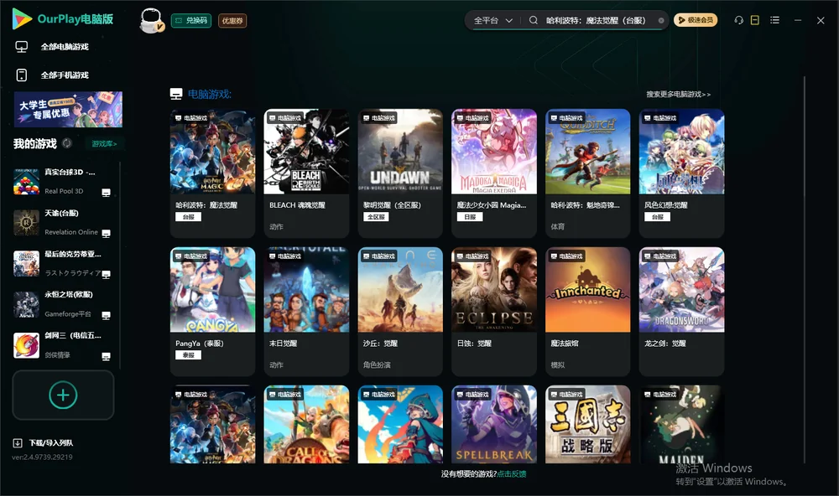The width and height of the screenshot is (839, 496).
Task: Click the OurPlay logo icon
Action: coord(22,18)
